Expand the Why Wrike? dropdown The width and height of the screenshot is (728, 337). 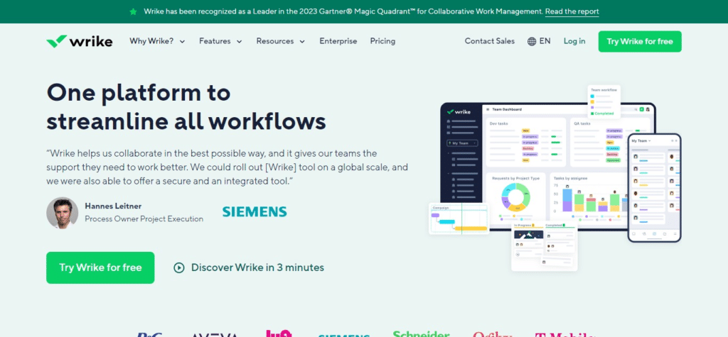(157, 41)
